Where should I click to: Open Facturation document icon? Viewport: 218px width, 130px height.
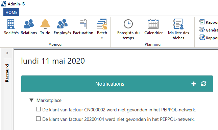coord(83,24)
